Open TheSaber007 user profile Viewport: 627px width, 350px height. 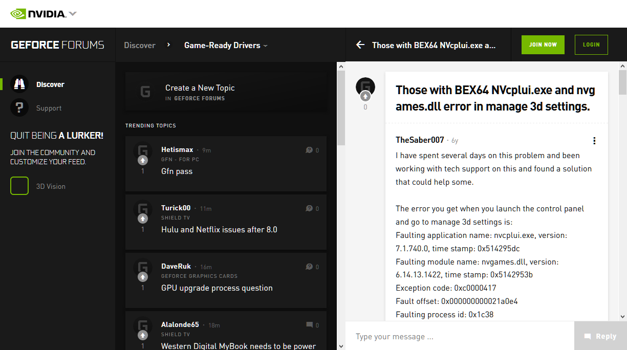click(x=420, y=140)
